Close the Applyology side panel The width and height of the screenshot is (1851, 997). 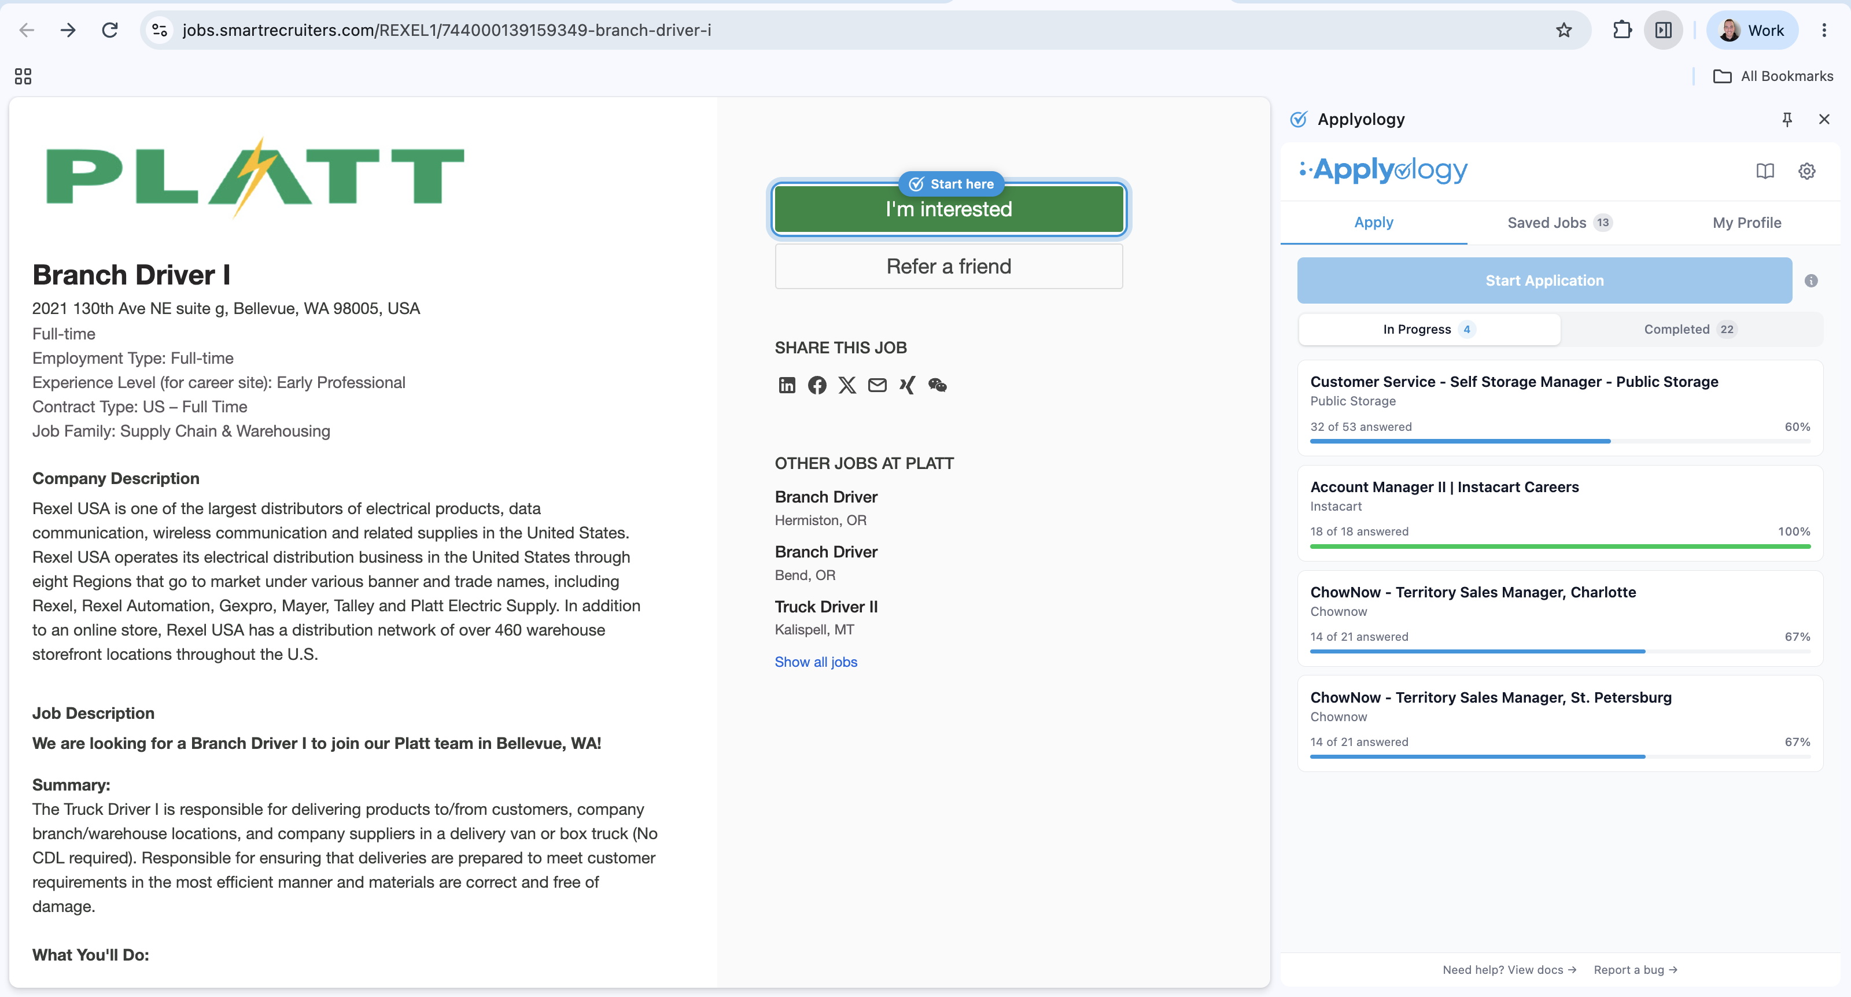(1824, 119)
